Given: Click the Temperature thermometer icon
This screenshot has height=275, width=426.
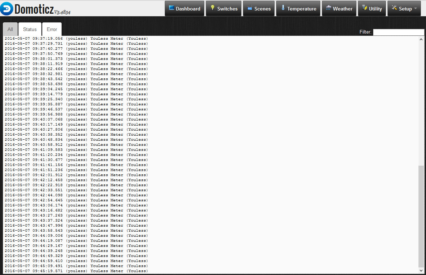Looking at the screenshot, I should coord(283,8).
